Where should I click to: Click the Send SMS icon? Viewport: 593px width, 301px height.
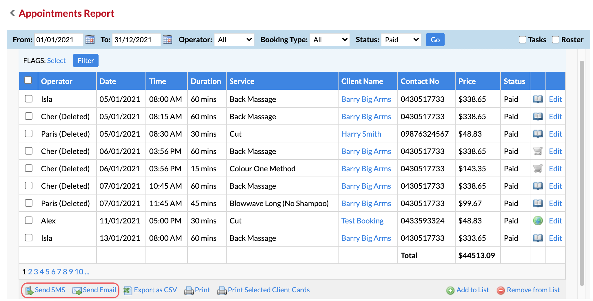click(29, 291)
